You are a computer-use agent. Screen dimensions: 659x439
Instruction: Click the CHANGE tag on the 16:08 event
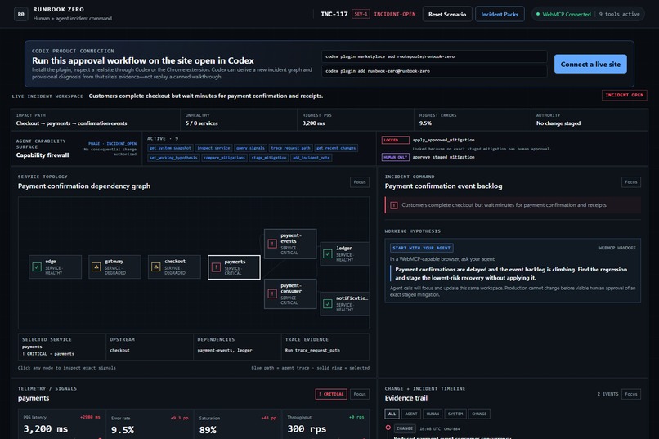click(x=405, y=428)
